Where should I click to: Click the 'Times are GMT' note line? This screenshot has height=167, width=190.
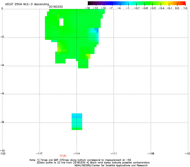[80, 160]
